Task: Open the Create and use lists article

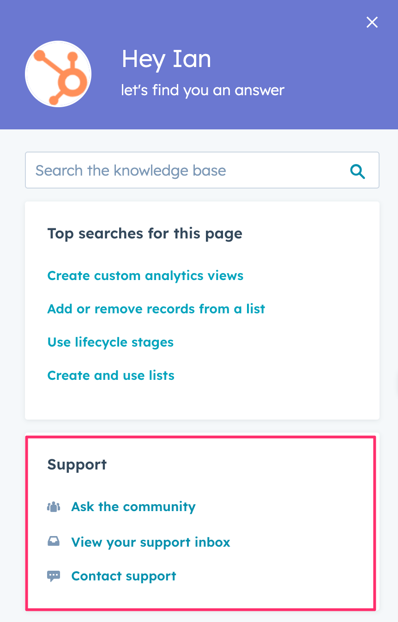Action: click(111, 376)
